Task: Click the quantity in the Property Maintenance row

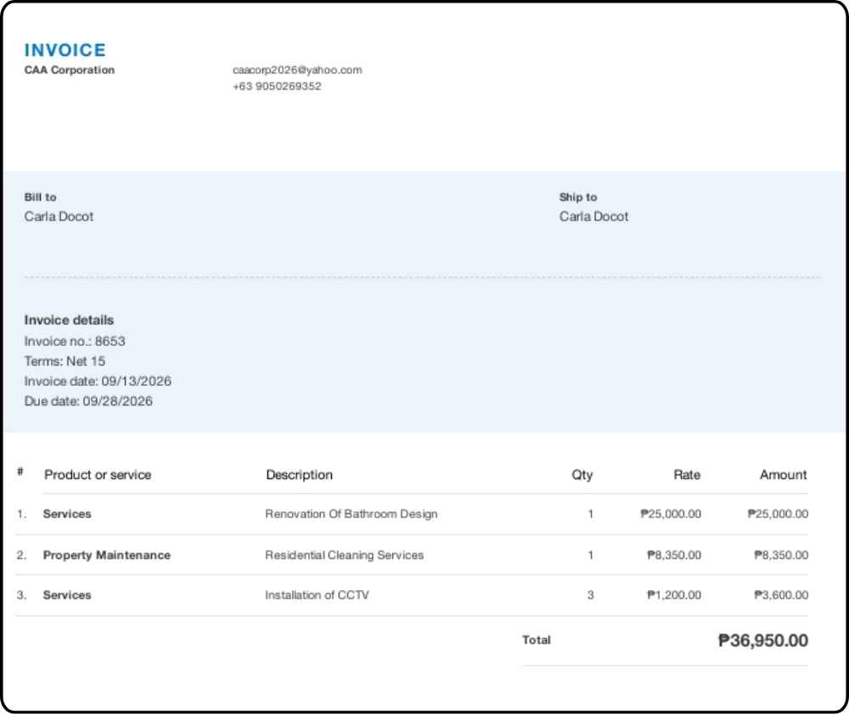Action: click(591, 555)
